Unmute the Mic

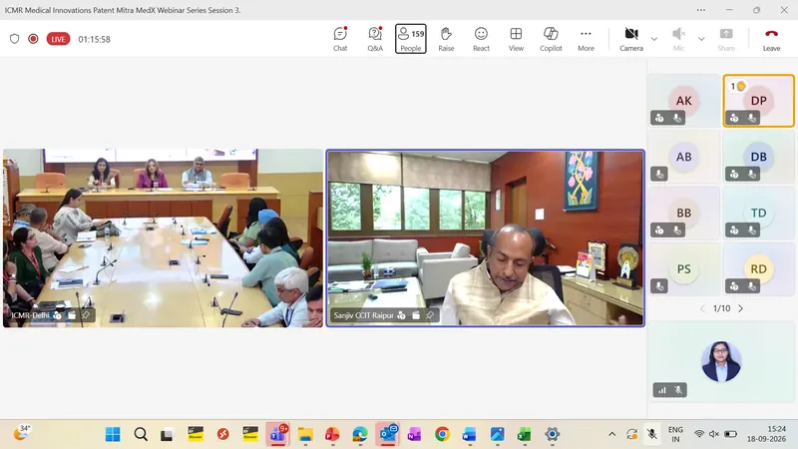point(678,39)
